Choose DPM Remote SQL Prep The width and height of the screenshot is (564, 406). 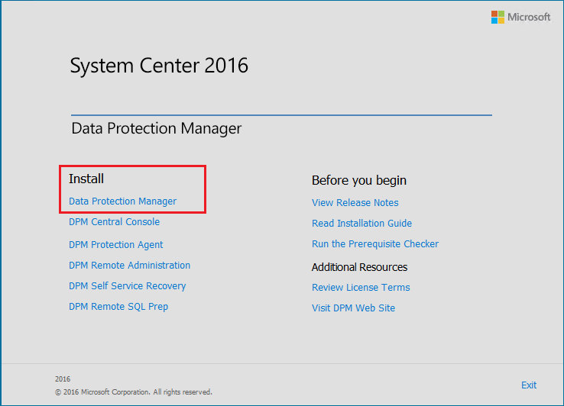(x=118, y=307)
